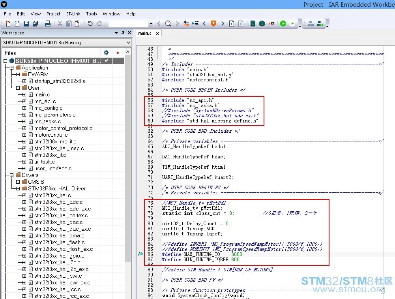Collapse the User folder
The image size is (395, 299).
[18, 88]
